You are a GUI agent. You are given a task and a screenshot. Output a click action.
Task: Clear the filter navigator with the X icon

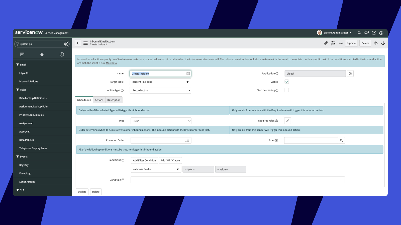tap(66, 44)
